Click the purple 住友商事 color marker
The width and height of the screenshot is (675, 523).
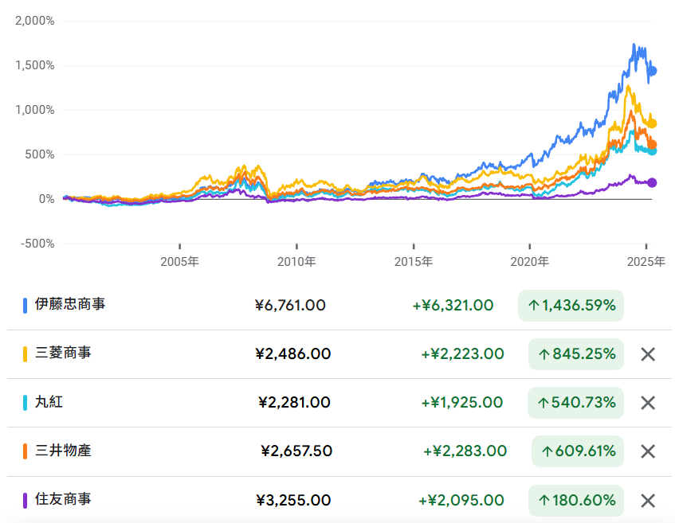click(25, 500)
